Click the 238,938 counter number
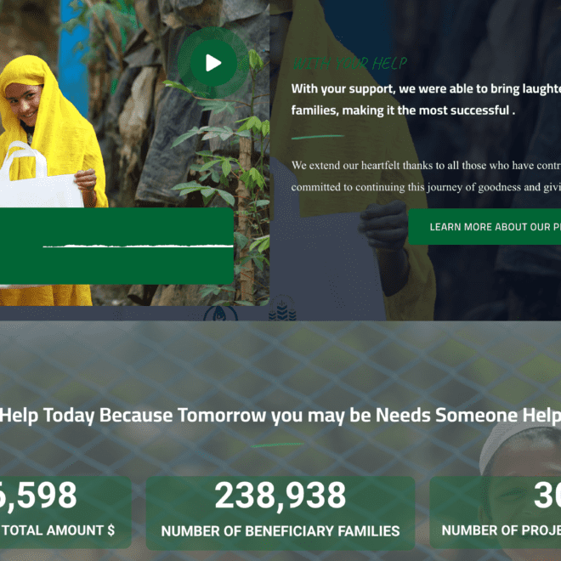 click(x=280, y=496)
